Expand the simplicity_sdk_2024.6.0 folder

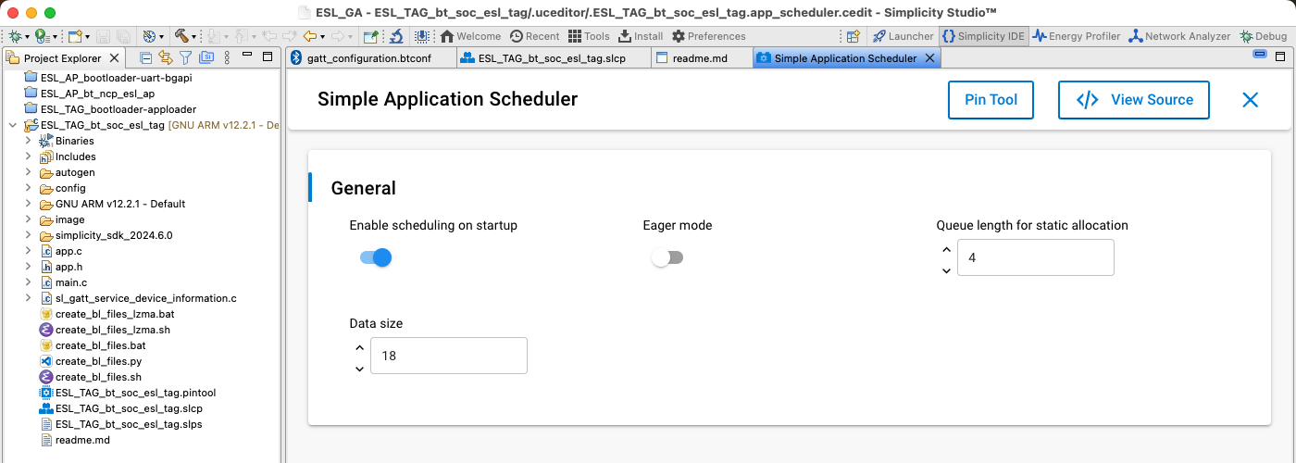[x=29, y=235]
